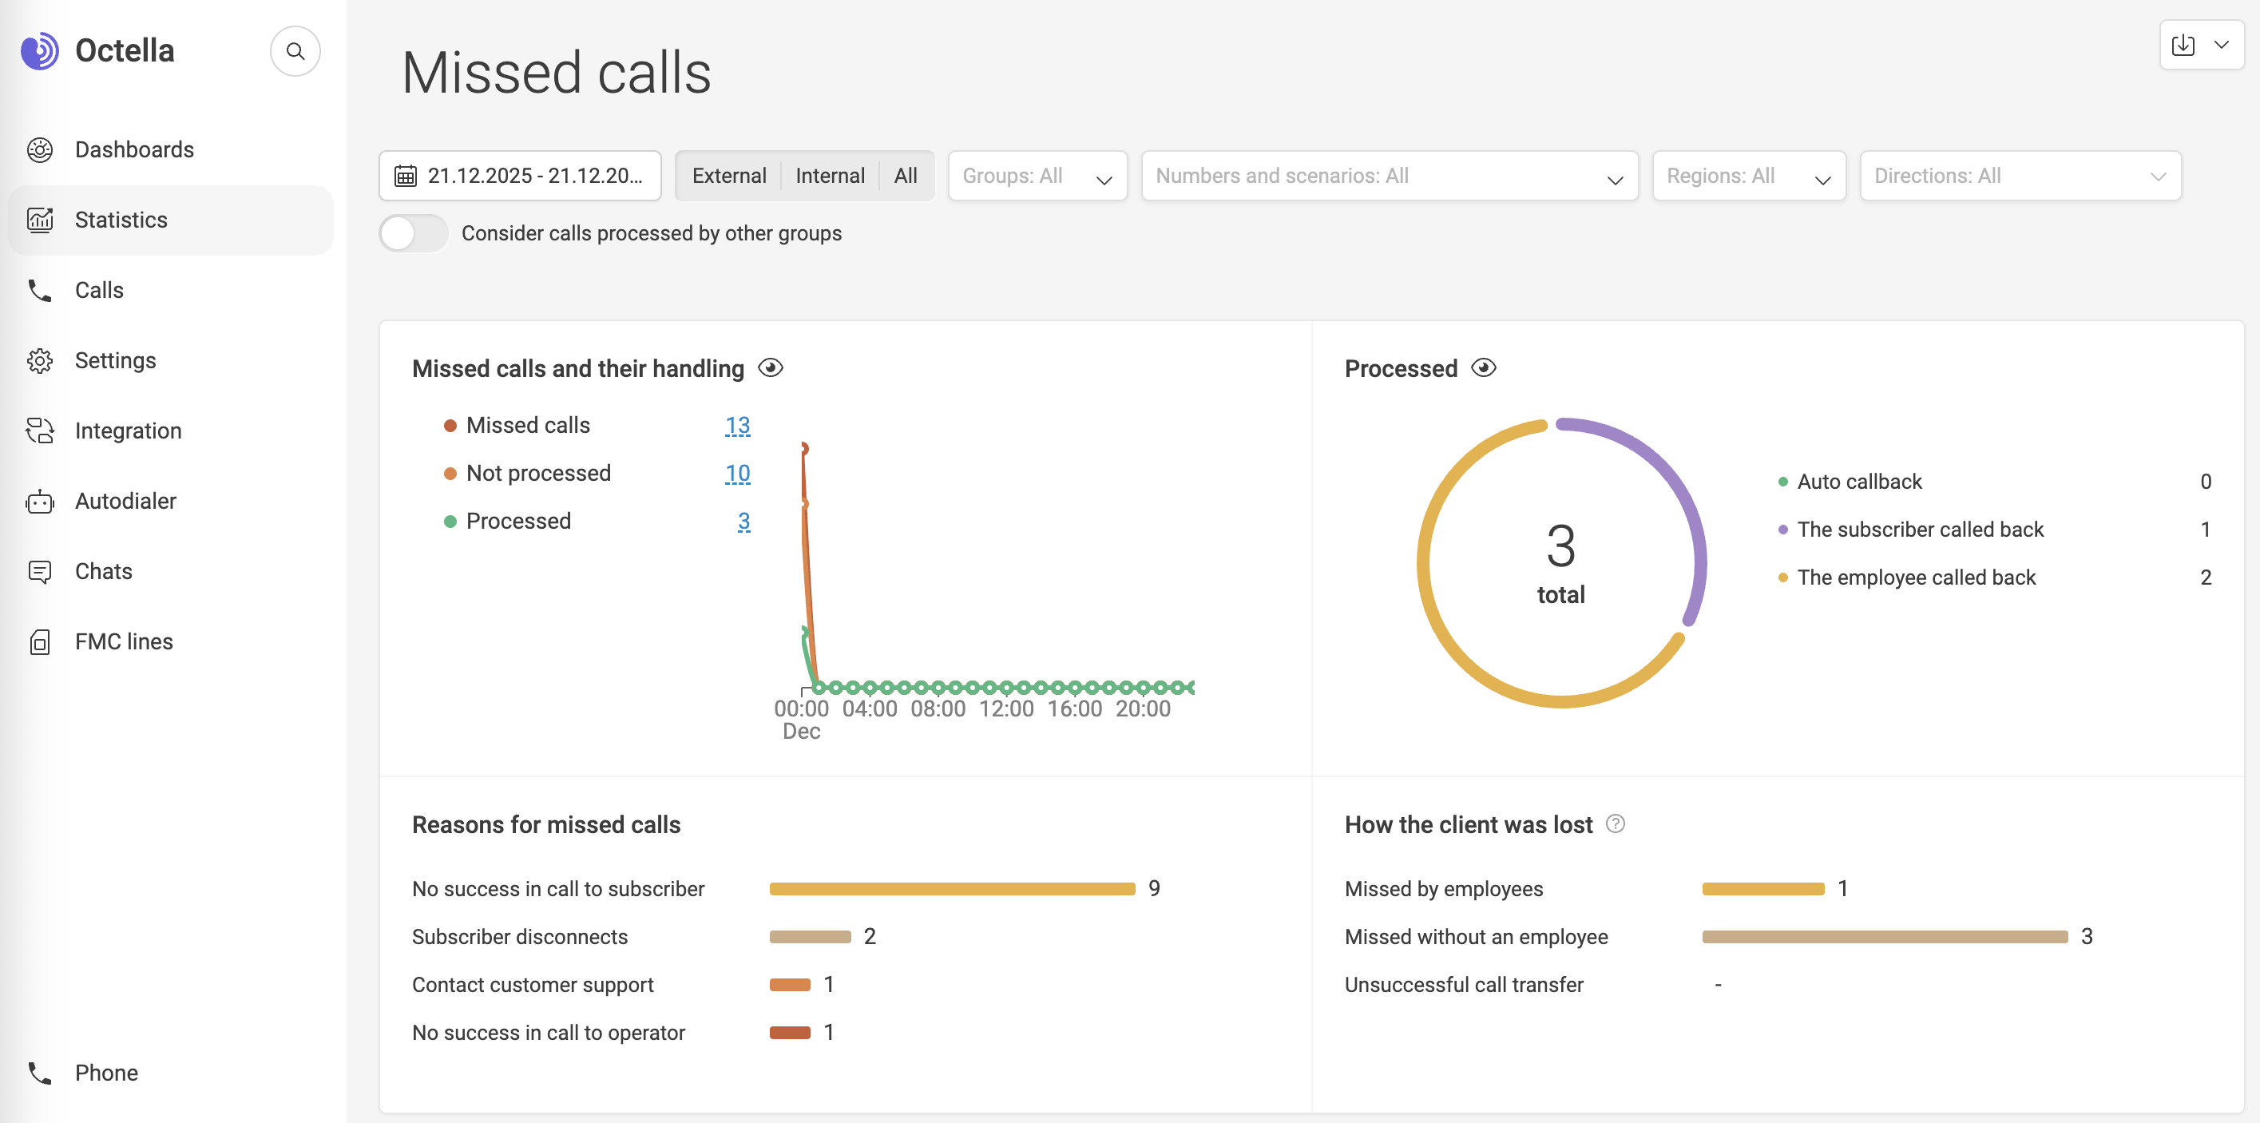The height and width of the screenshot is (1123, 2260).
Task: Open Dashboards from the sidebar icon
Action: 39,149
